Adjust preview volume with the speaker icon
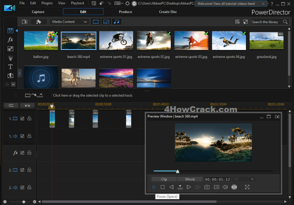294x205 pixels. click(225, 187)
